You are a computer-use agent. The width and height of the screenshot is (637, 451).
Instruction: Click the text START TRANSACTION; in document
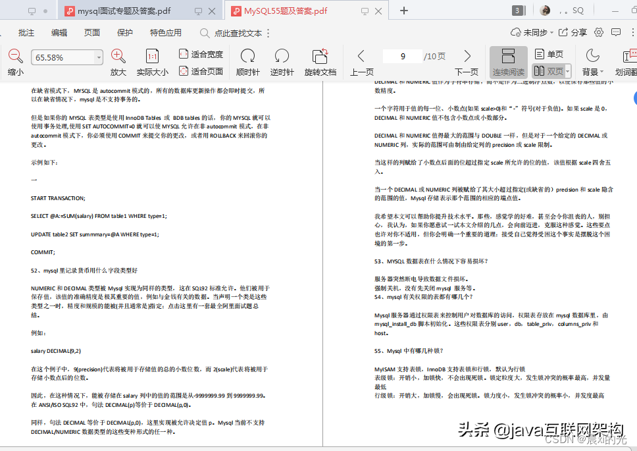[58, 198]
